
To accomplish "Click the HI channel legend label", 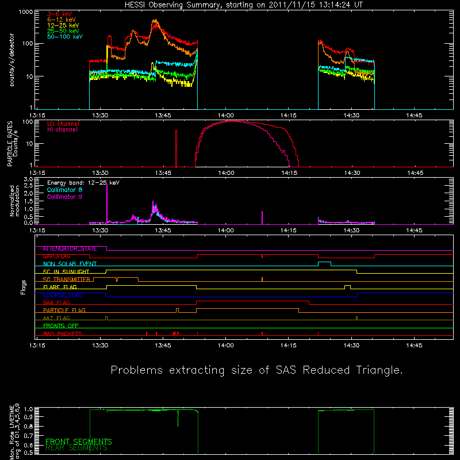I will coord(62,130).
